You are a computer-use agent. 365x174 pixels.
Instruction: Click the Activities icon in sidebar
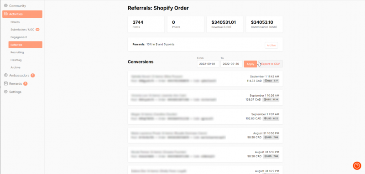[x=6, y=14]
